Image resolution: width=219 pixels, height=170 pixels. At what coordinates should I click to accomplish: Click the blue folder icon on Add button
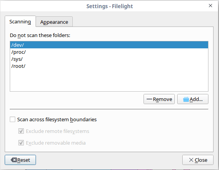(186, 99)
